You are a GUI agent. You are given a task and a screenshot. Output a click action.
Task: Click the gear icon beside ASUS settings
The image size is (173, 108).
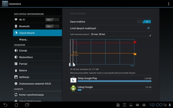(16, 84)
